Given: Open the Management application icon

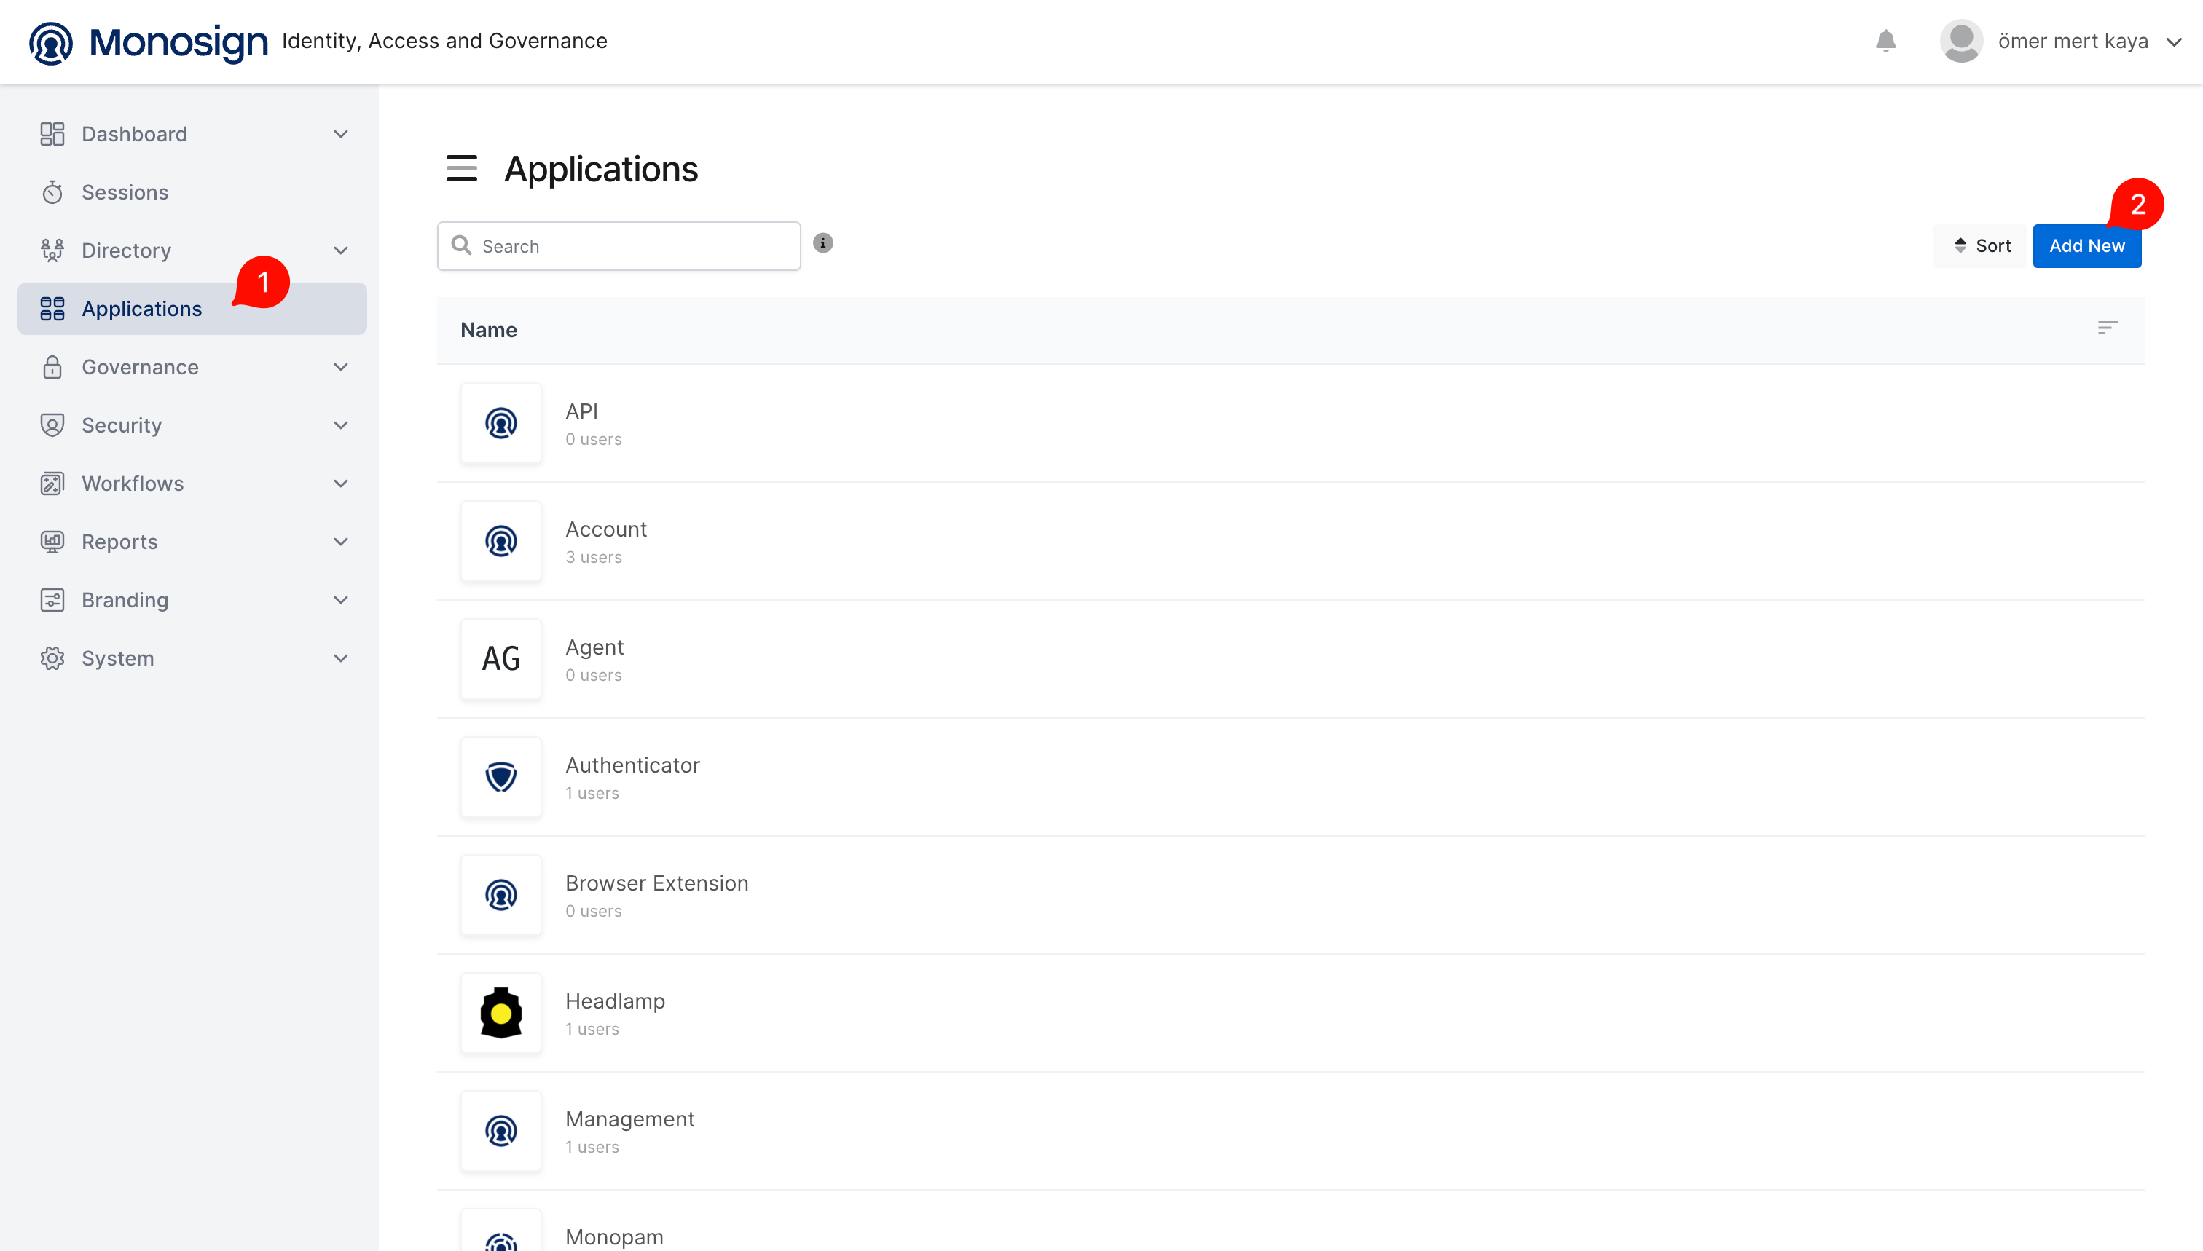Looking at the screenshot, I should click(501, 1131).
